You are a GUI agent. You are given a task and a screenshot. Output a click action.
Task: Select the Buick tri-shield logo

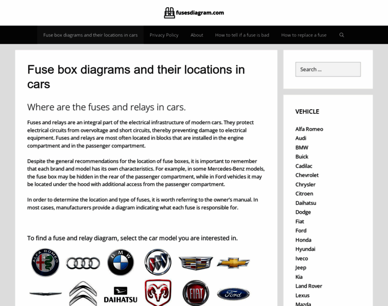pos(158,262)
